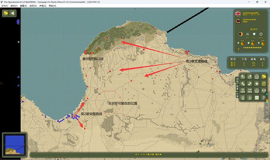
Task: Click the yellow undo U-turn arrow icon
Action: tap(264, 84)
